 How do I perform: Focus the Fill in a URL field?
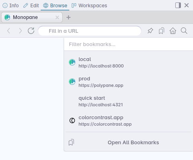tap(90, 31)
